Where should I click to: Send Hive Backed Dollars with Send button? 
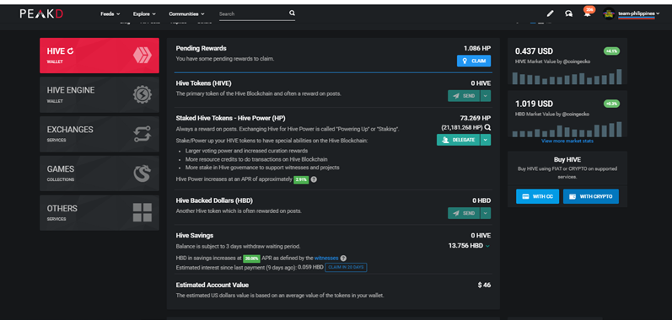click(x=464, y=213)
